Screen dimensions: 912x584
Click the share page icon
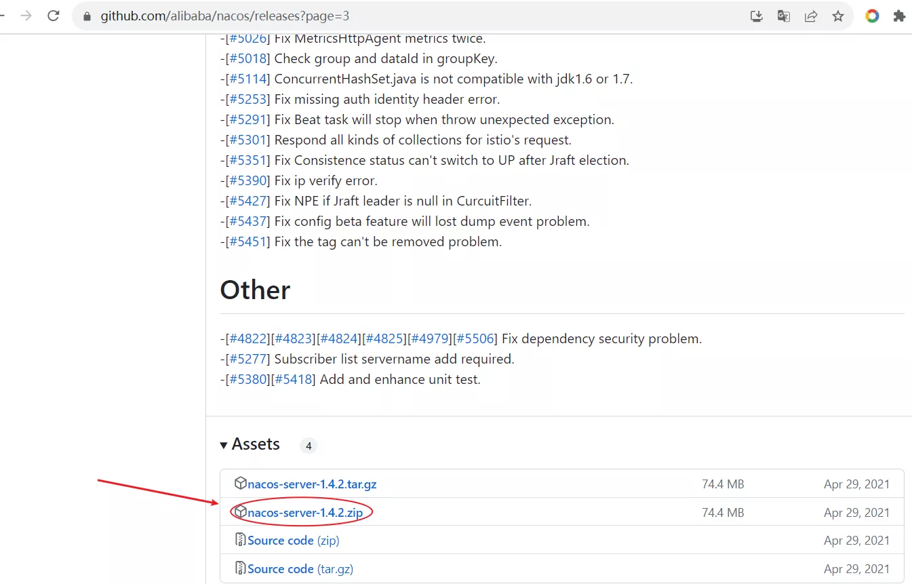point(811,16)
